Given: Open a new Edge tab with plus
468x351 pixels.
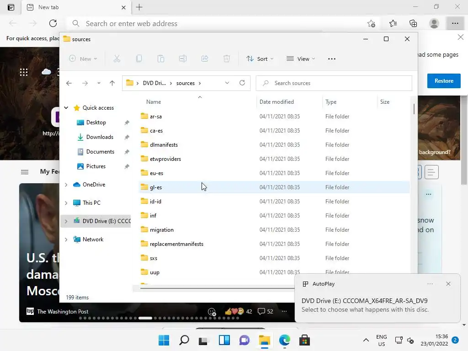Looking at the screenshot, I should (x=139, y=7).
